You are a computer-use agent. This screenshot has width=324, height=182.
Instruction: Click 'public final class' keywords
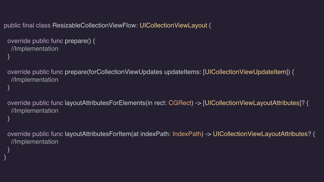[x=27, y=25]
